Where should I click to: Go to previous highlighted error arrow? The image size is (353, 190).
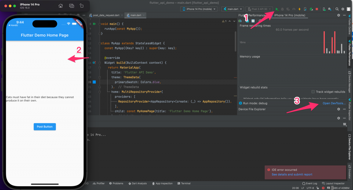(230, 21)
